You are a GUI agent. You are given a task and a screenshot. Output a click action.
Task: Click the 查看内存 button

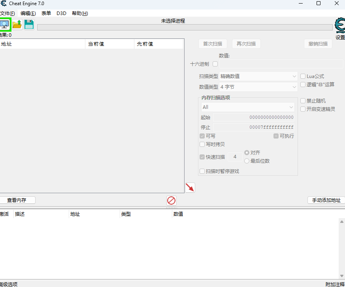(x=17, y=200)
